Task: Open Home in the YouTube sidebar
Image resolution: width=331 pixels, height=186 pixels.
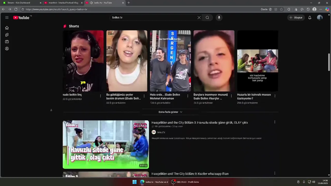Action: point(7,28)
